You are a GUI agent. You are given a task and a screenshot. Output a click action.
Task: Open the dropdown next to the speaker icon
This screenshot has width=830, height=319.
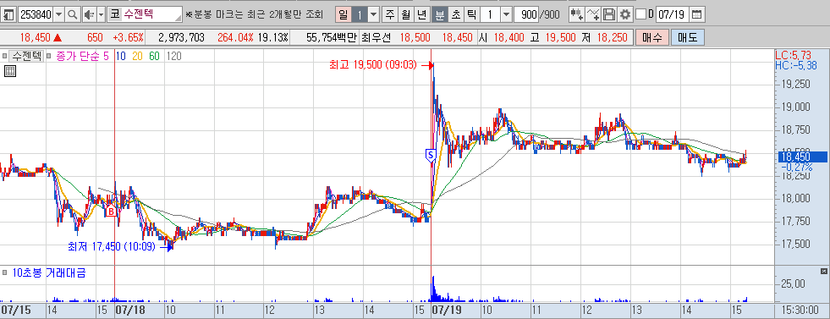pyautogui.click(x=101, y=14)
